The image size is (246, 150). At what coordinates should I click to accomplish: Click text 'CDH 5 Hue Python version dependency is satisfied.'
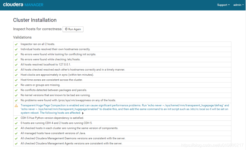[x=52, y=118]
